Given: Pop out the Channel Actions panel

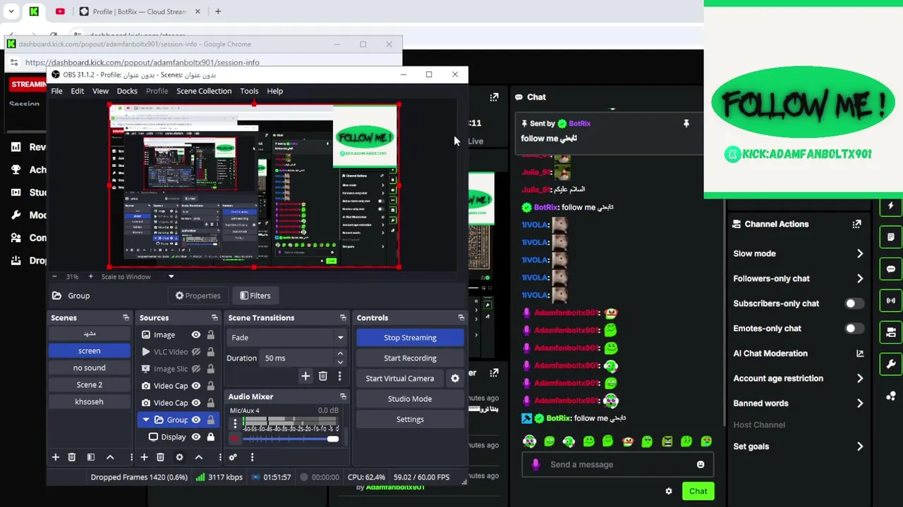Looking at the screenshot, I should (856, 224).
